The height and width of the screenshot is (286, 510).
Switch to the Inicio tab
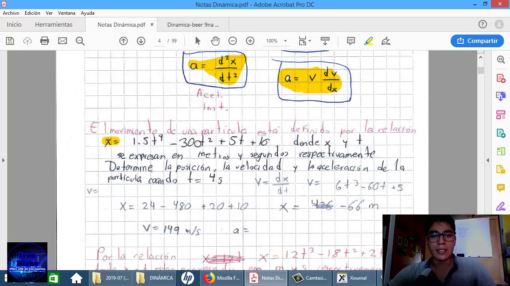(x=14, y=25)
